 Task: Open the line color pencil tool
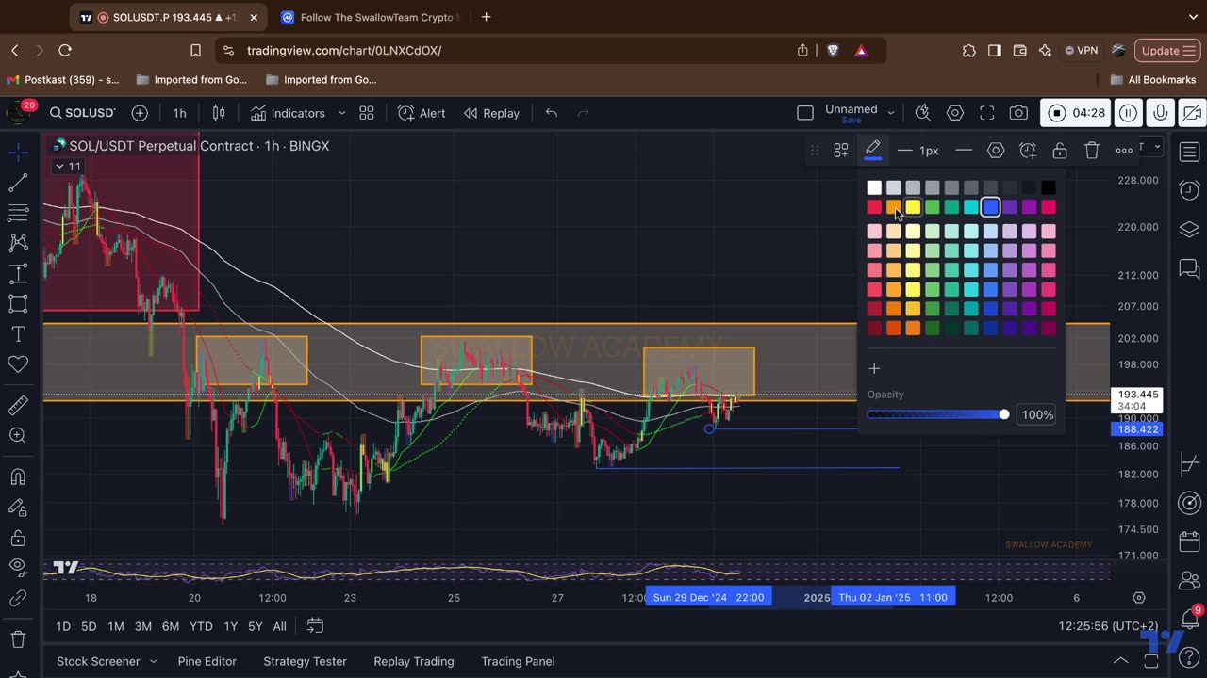click(872, 150)
